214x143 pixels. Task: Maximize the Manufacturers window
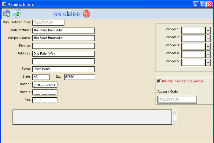pos(203,4)
